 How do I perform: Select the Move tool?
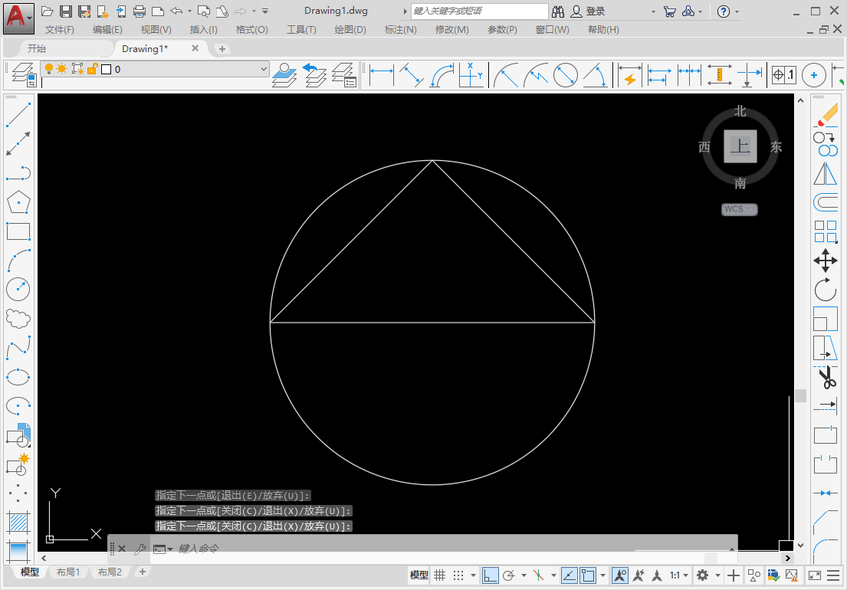click(826, 261)
